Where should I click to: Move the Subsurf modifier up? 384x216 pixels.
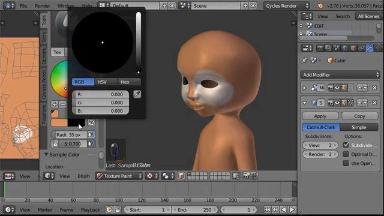coord(359,103)
